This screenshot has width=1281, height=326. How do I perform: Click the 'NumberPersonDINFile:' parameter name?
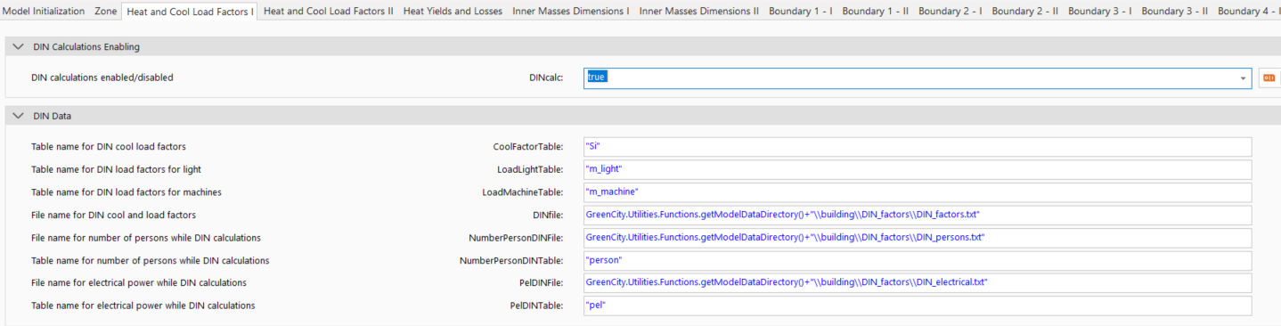click(x=517, y=238)
